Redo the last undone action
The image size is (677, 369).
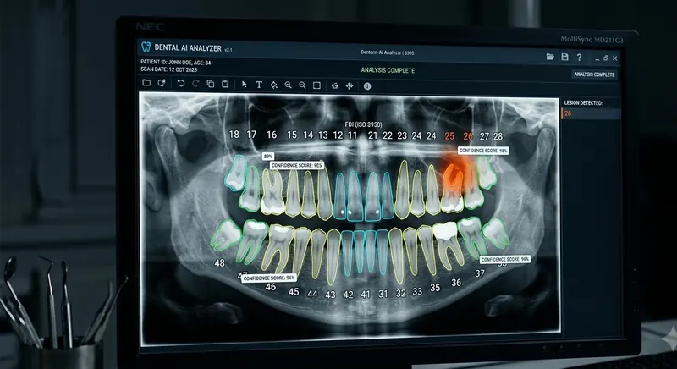coord(195,83)
